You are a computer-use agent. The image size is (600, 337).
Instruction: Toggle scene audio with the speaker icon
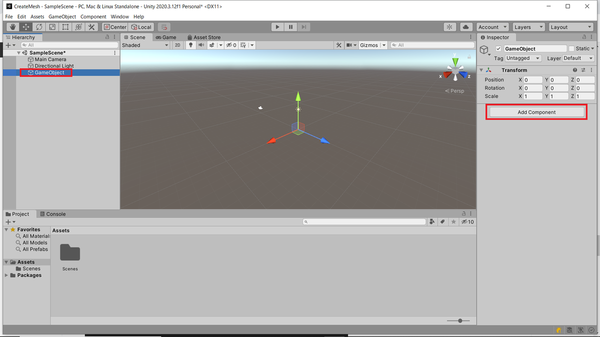click(201, 45)
